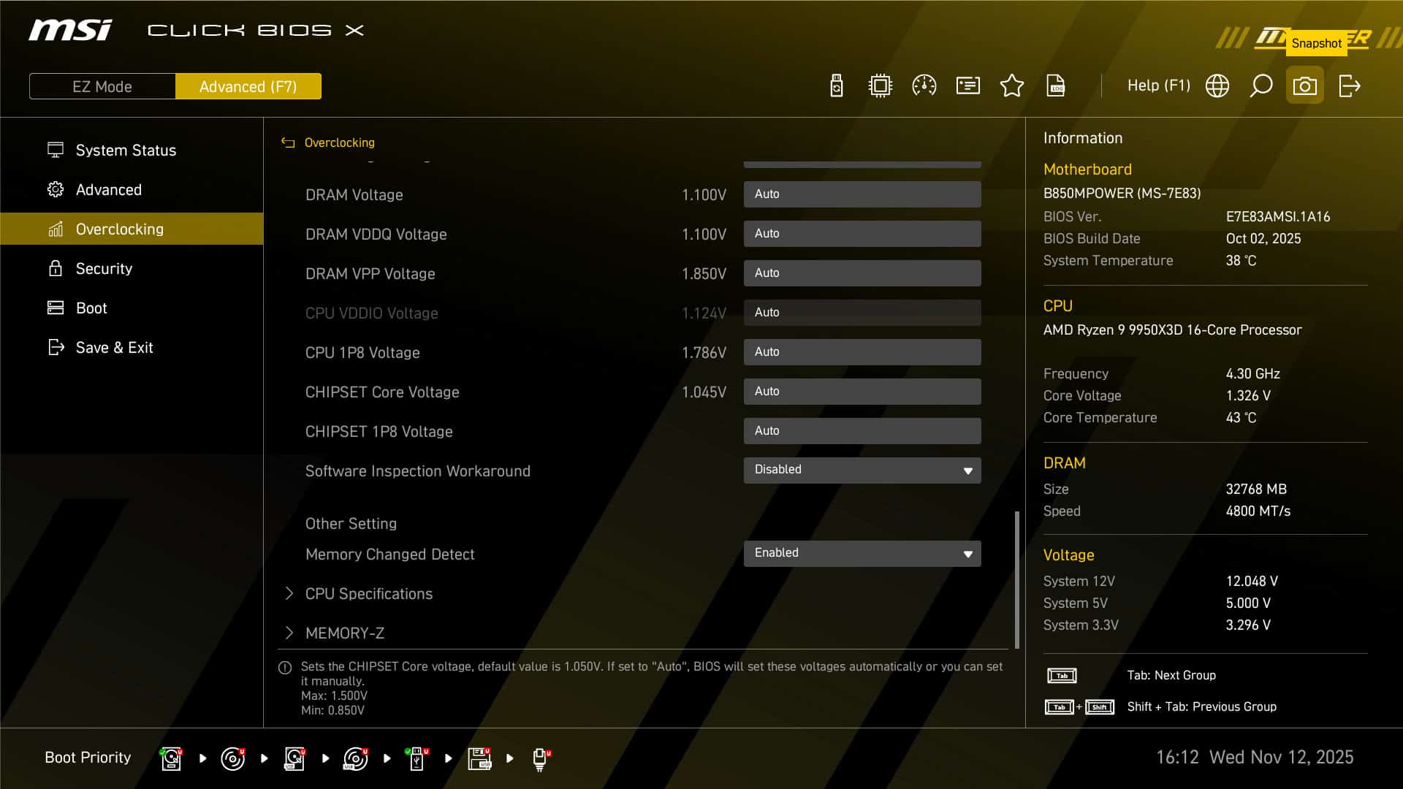Open the M-Flash USB BIOS update icon
The width and height of the screenshot is (1403, 789).
(x=837, y=86)
